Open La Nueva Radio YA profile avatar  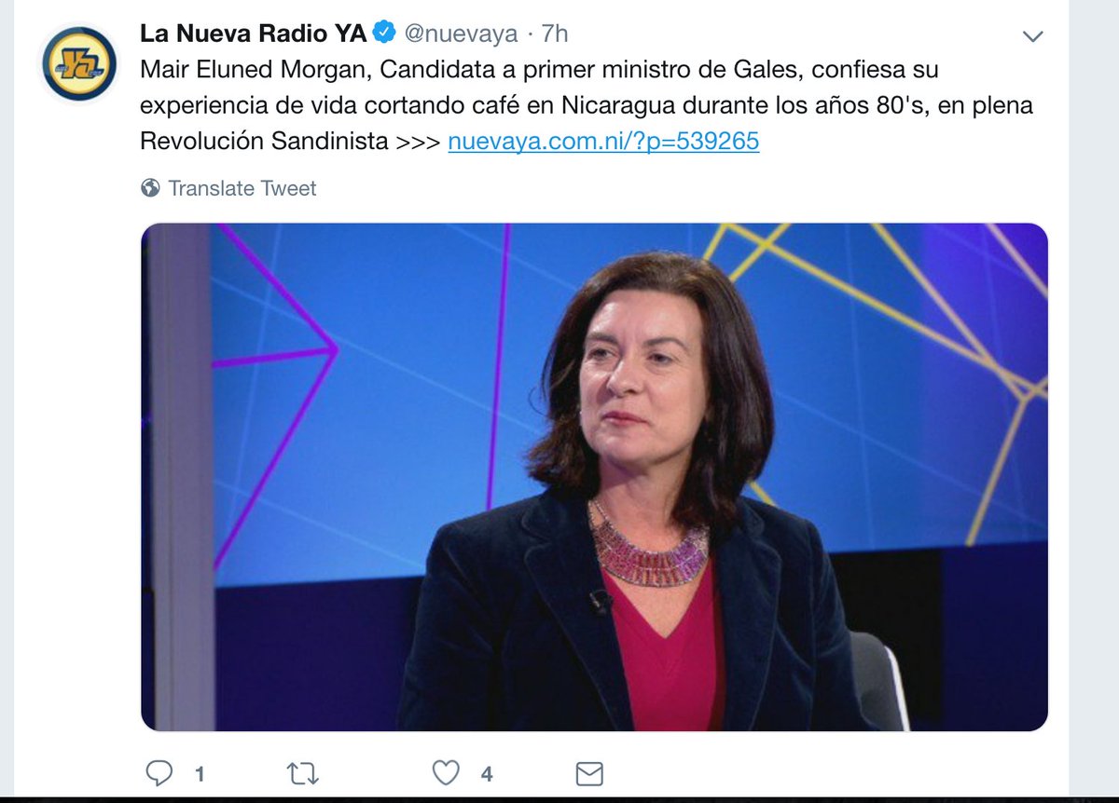click(78, 64)
